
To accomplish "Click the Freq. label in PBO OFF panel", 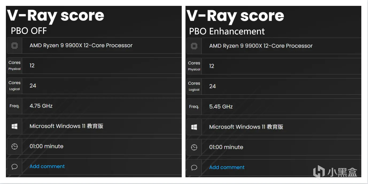I will [14, 106].
